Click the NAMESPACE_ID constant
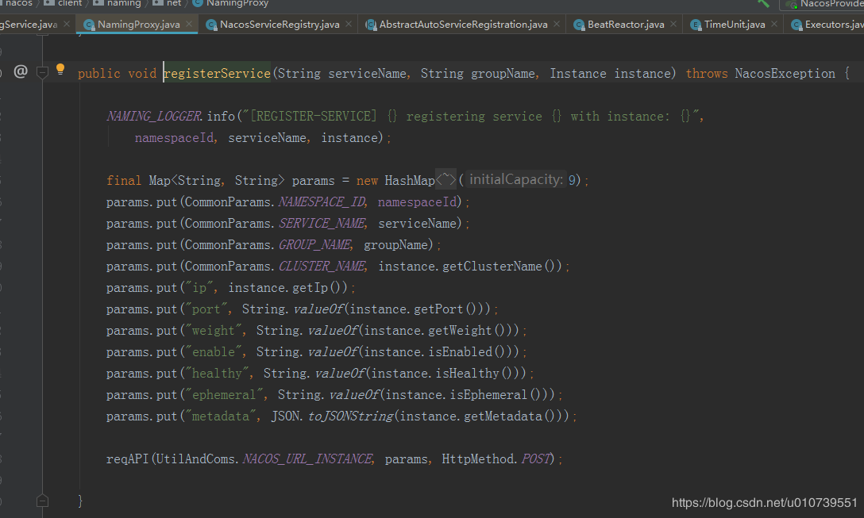The width and height of the screenshot is (864, 518). (x=322, y=202)
